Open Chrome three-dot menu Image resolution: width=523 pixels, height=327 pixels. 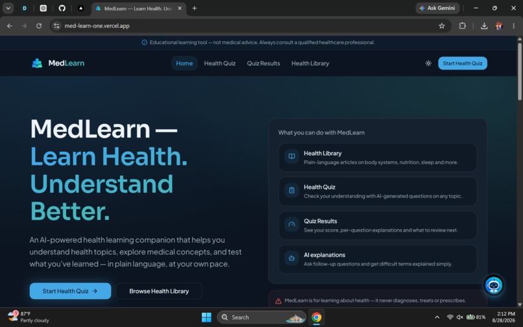[514, 26]
